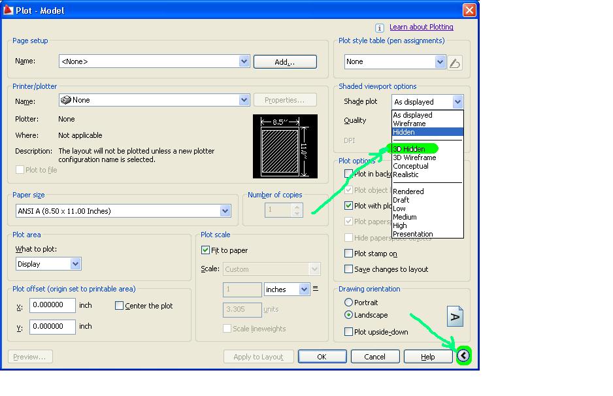Select As displayed in shade plot list
The height and width of the screenshot is (396, 613).
[x=427, y=115]
